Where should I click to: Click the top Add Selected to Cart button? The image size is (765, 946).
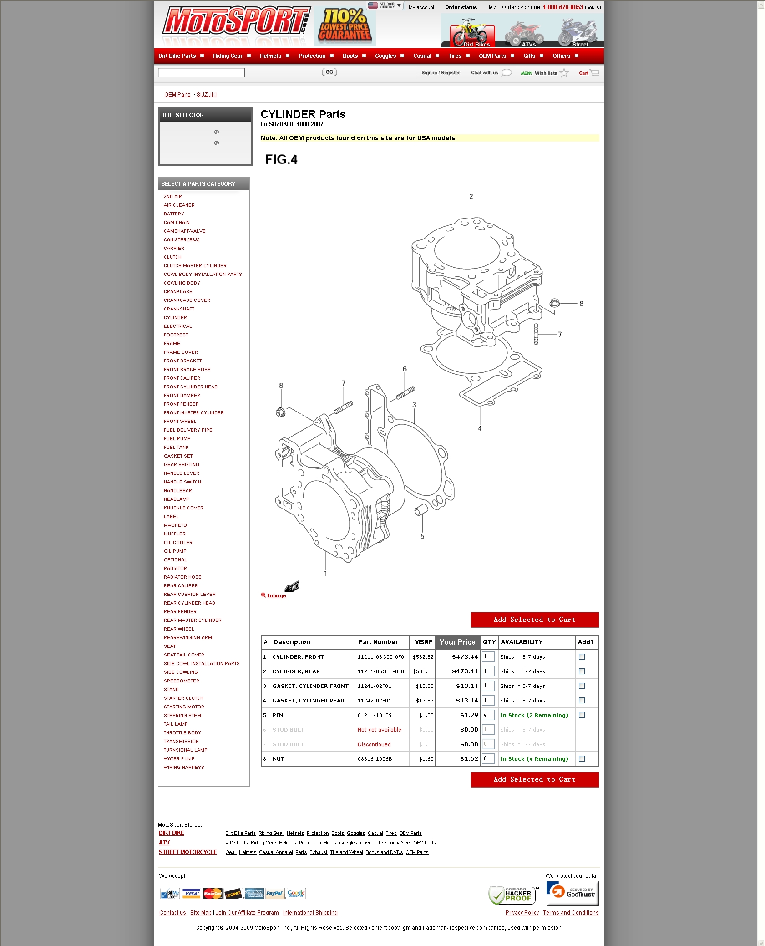pyautogui.click(x=535, y=620)
